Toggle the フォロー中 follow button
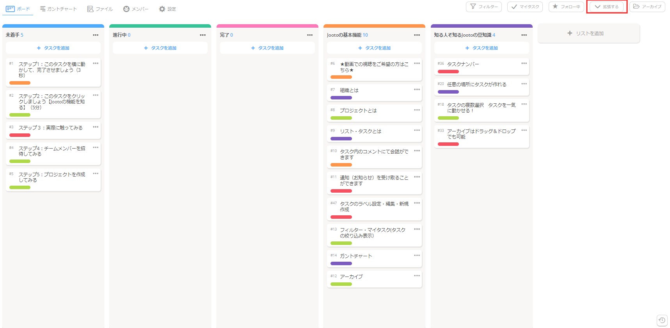 click(x=566, y=7)
